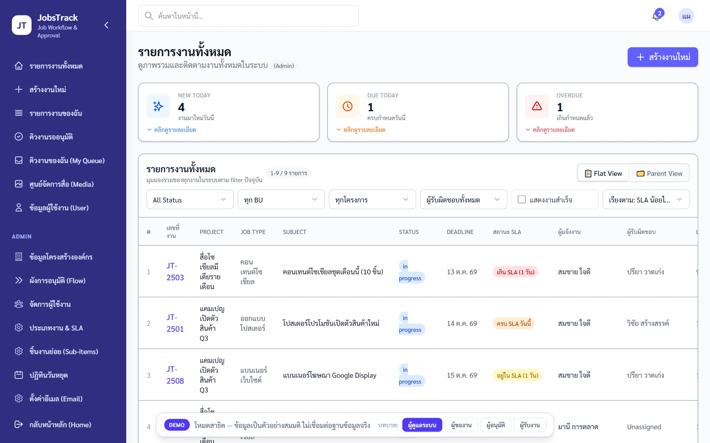710x443 pixels.
Task: Open notifications bell with badge 2
Action: [x=657, y=15]
